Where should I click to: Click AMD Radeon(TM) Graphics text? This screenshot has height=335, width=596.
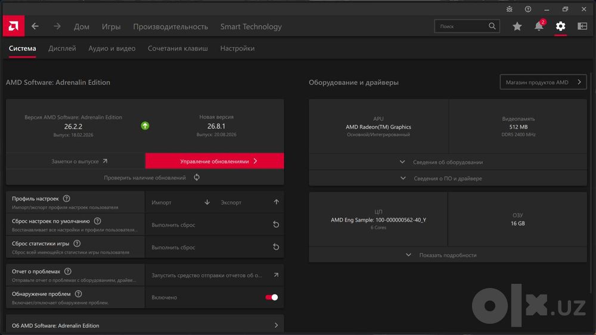coord(378,127)
